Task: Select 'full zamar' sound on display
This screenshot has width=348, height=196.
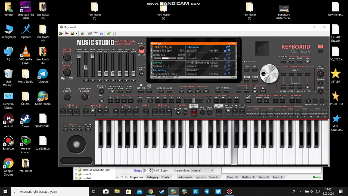Action: tap(192, 47)
